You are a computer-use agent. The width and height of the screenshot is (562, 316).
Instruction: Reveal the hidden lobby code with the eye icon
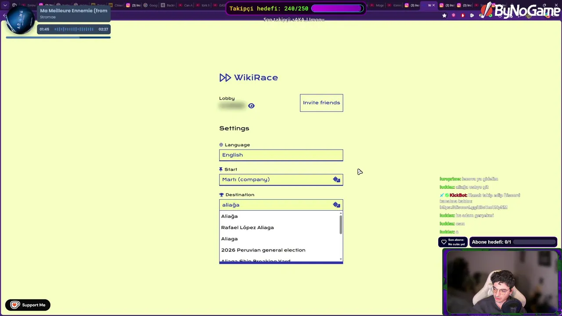pyautogui.click(x=251, y=106)
